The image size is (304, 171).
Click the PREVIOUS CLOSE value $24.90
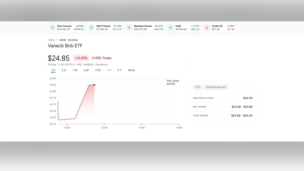coord(248,98)
